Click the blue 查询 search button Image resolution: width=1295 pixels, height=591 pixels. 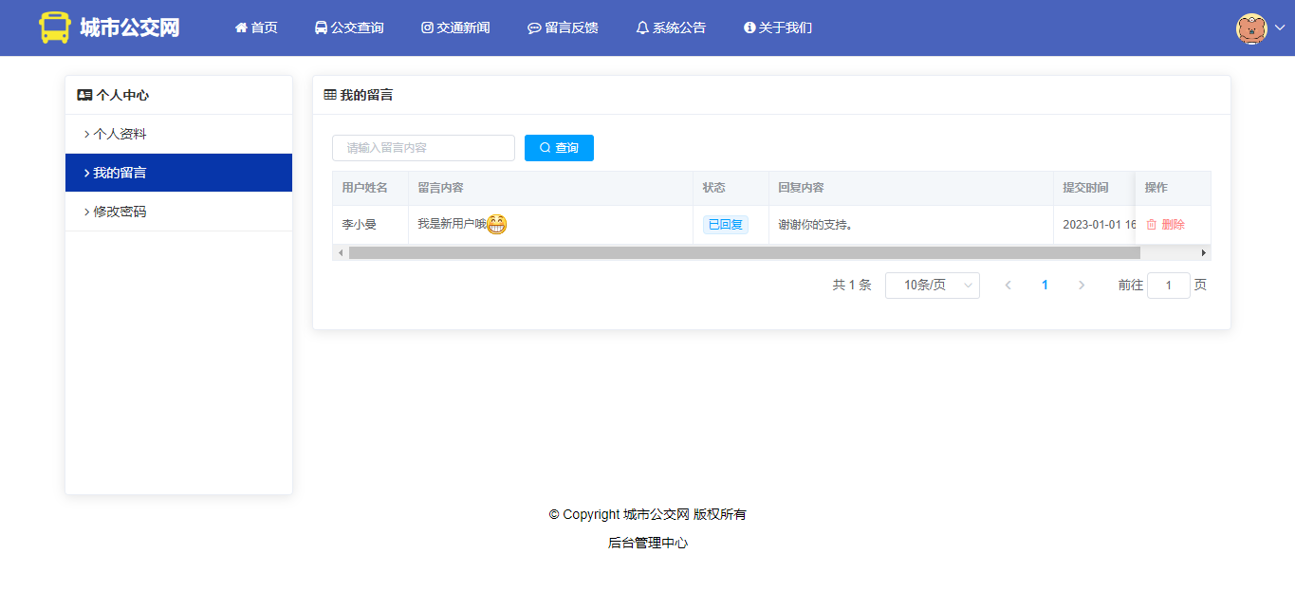point(559,148)
